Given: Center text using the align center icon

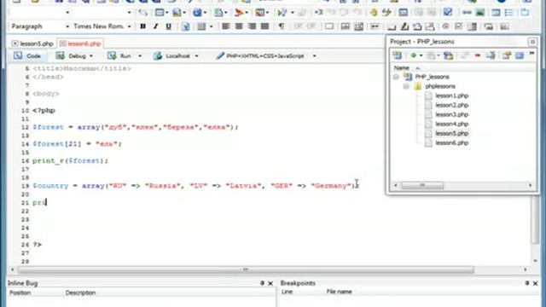Looking at the screenshot, I should 239,26.
